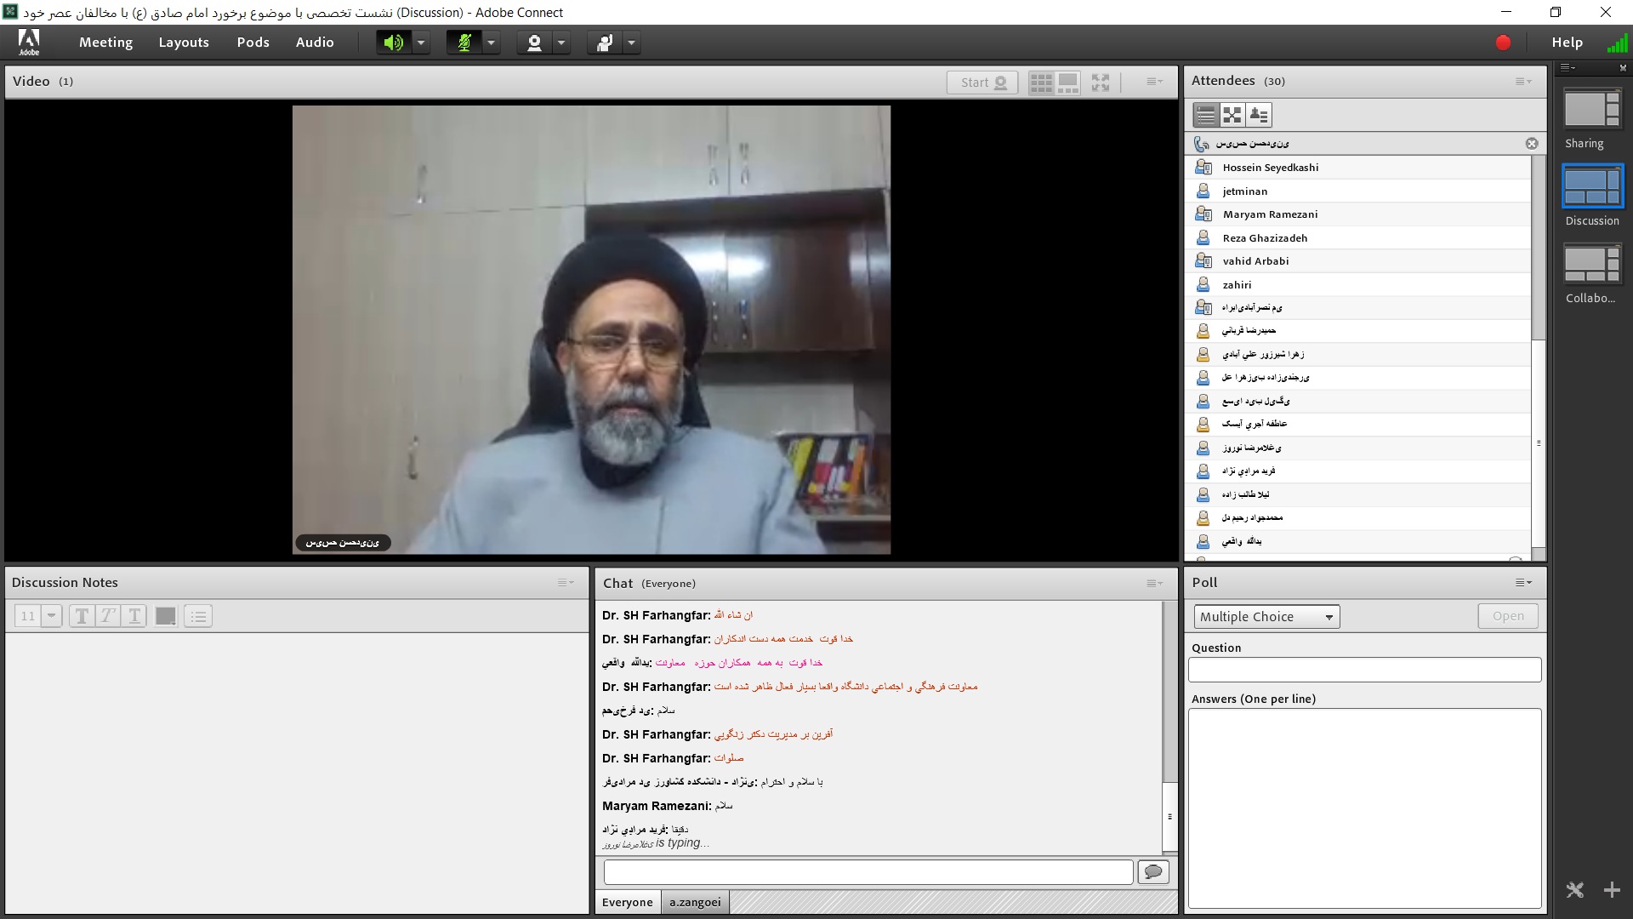Switch to the a.zangoei chat tab

point(694,902)
